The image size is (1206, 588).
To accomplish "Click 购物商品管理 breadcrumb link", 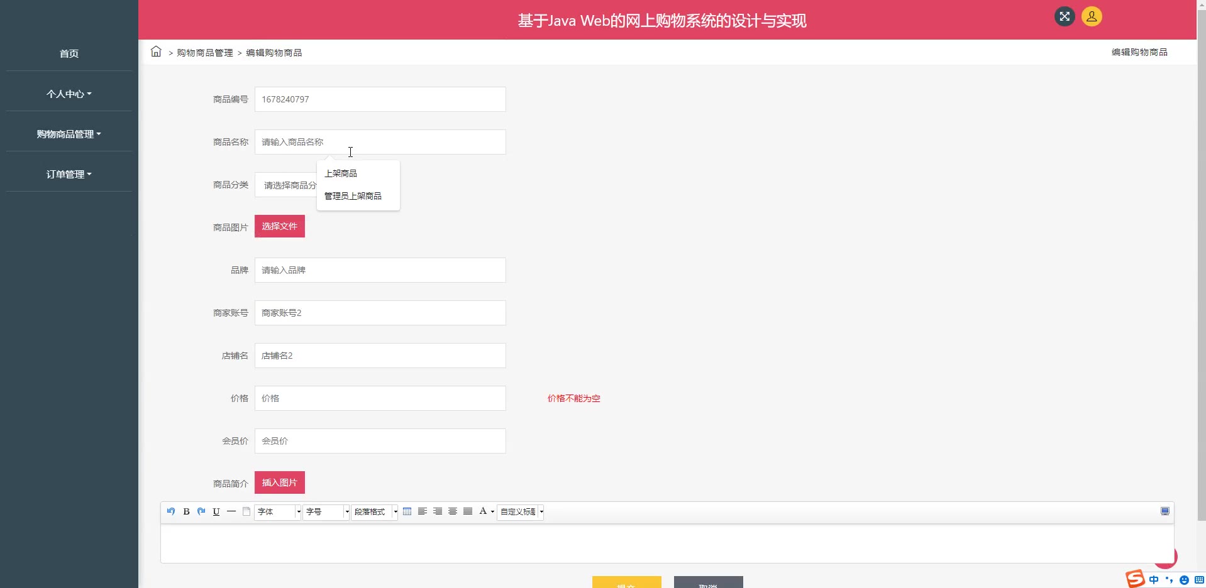I will coord(205,53).
